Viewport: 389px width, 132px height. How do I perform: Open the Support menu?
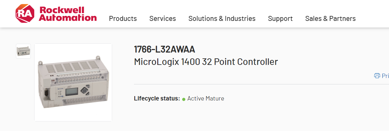click(x=280, y=19)
